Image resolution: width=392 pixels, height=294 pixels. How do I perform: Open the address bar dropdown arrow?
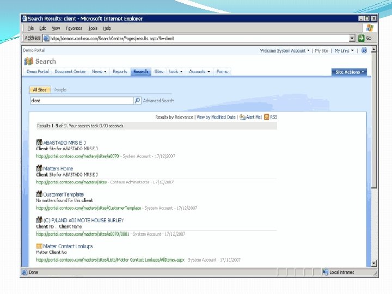[x=352, y=38]
